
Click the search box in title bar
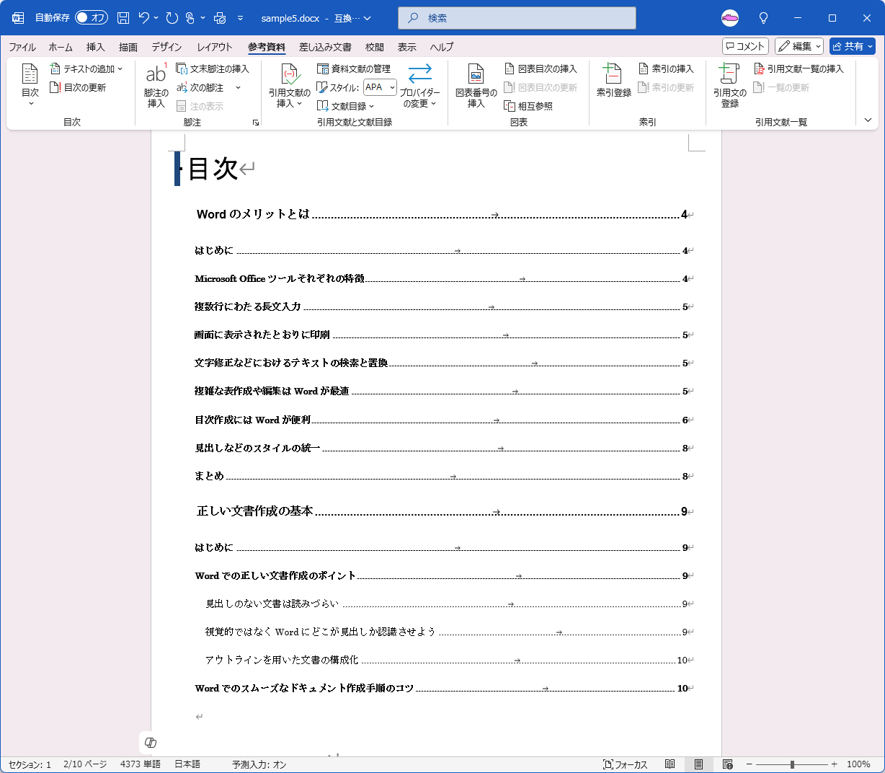517,18
